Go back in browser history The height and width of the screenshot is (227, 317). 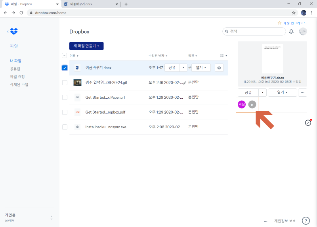(6, 13)
